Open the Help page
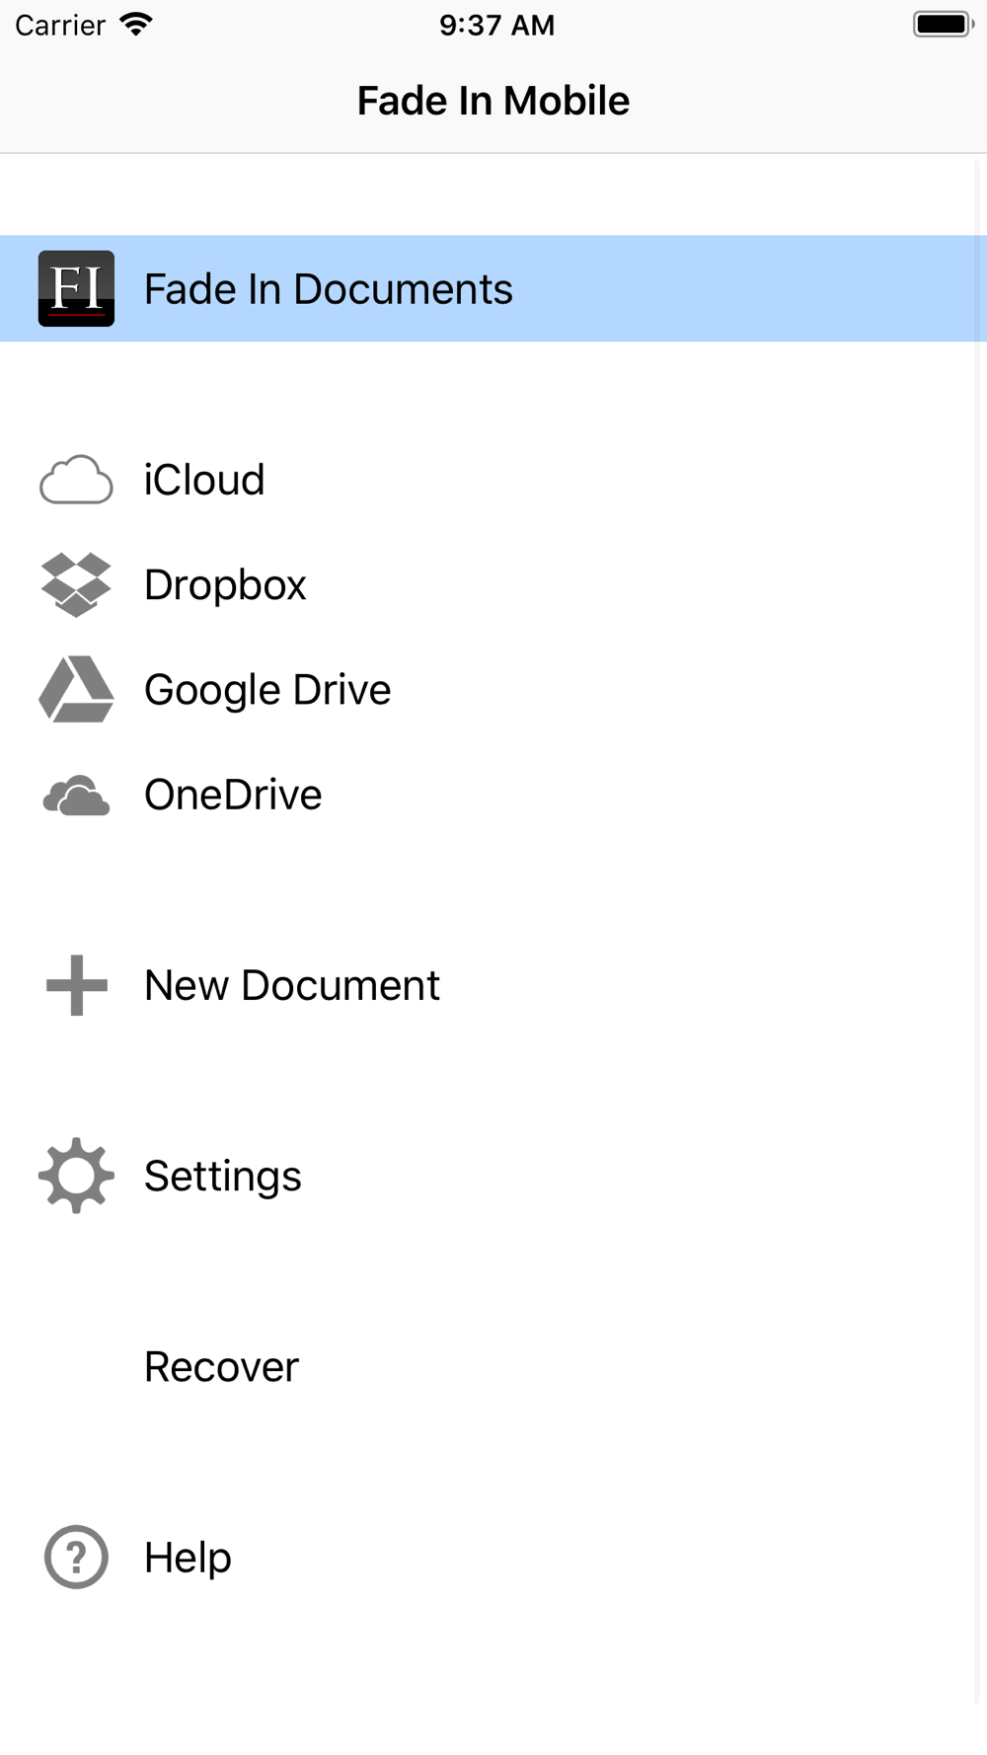The height and width of the screenshot is (1755, 987). click(493, 1557)
